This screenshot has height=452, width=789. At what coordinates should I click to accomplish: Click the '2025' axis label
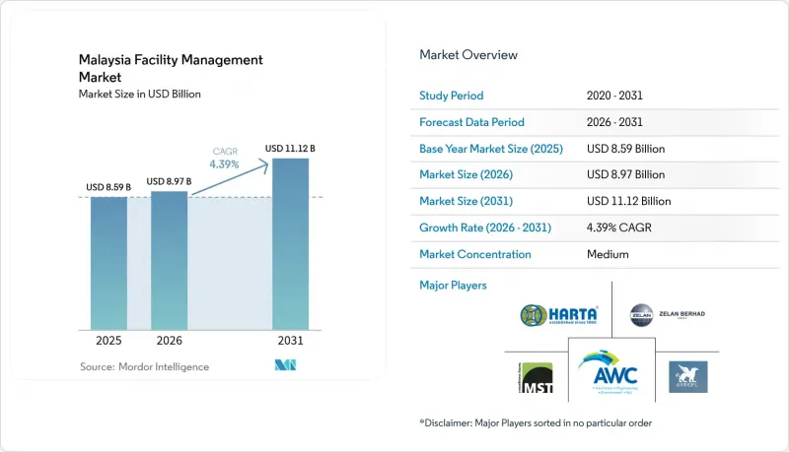tap(108, 341)
